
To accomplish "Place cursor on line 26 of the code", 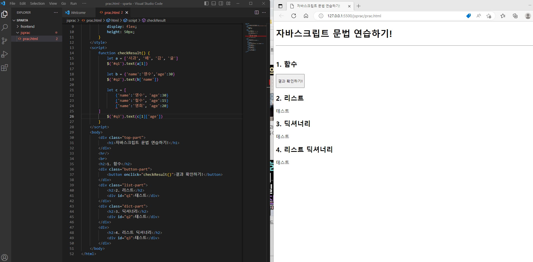I will tap(162, 116).
